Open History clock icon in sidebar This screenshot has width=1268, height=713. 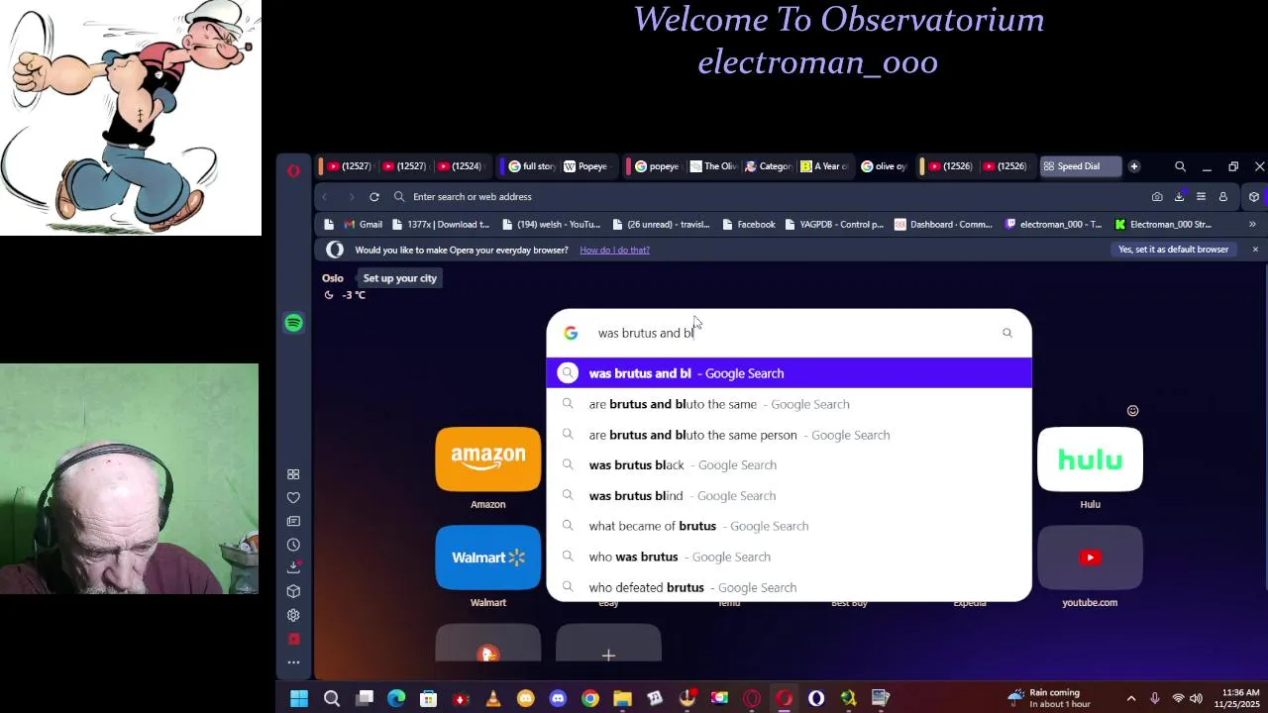[x=293, y=545]
